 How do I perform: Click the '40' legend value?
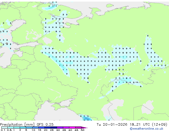[70, 130]
